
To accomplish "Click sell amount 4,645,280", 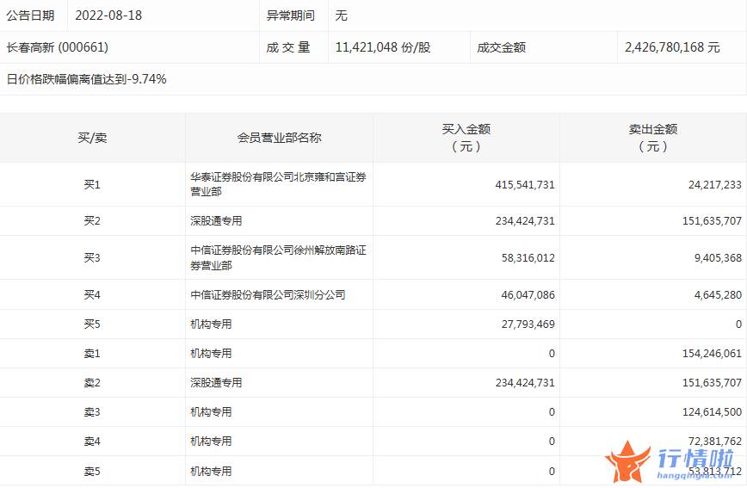I will 718,295.
